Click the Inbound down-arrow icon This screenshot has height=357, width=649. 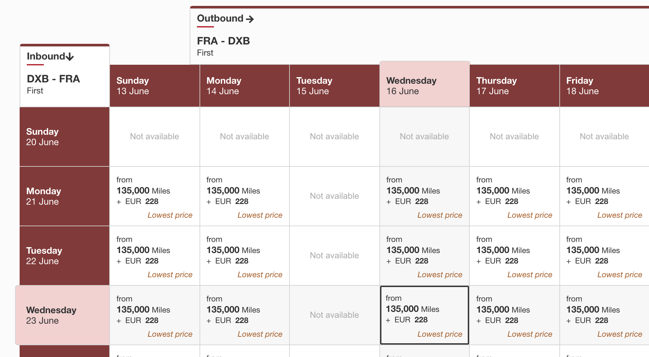[x=70, y=57]
